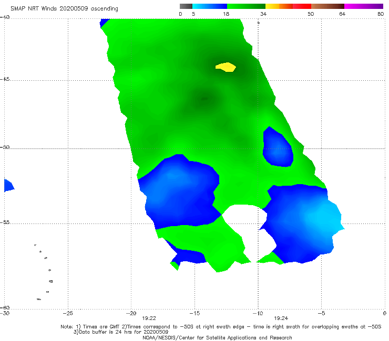Click the latitude label '-50'
This screenshot has height=341, width=389.
pos(5,147)
